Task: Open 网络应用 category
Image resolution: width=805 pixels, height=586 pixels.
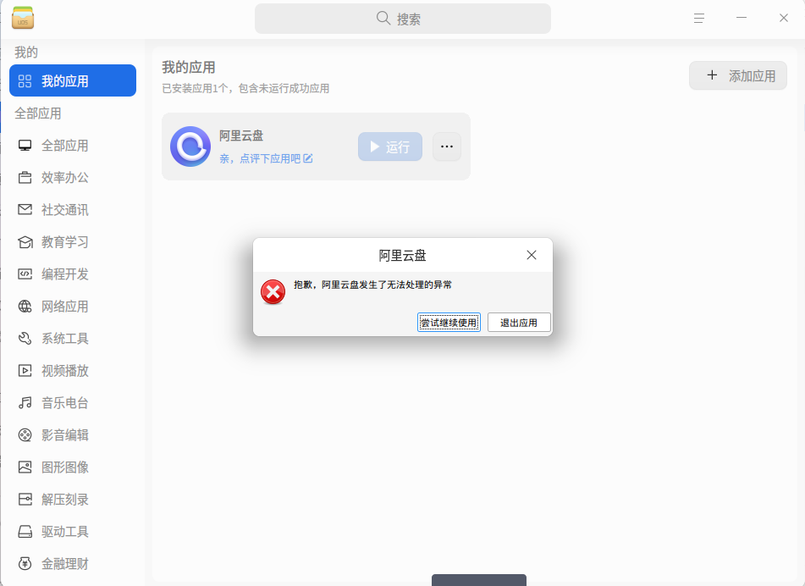Action: [x=73, y=306]
